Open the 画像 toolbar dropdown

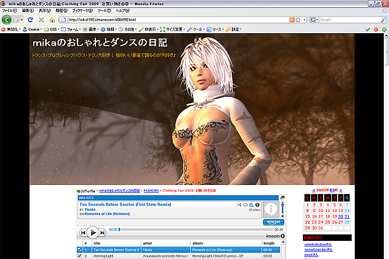coord(91,29)
